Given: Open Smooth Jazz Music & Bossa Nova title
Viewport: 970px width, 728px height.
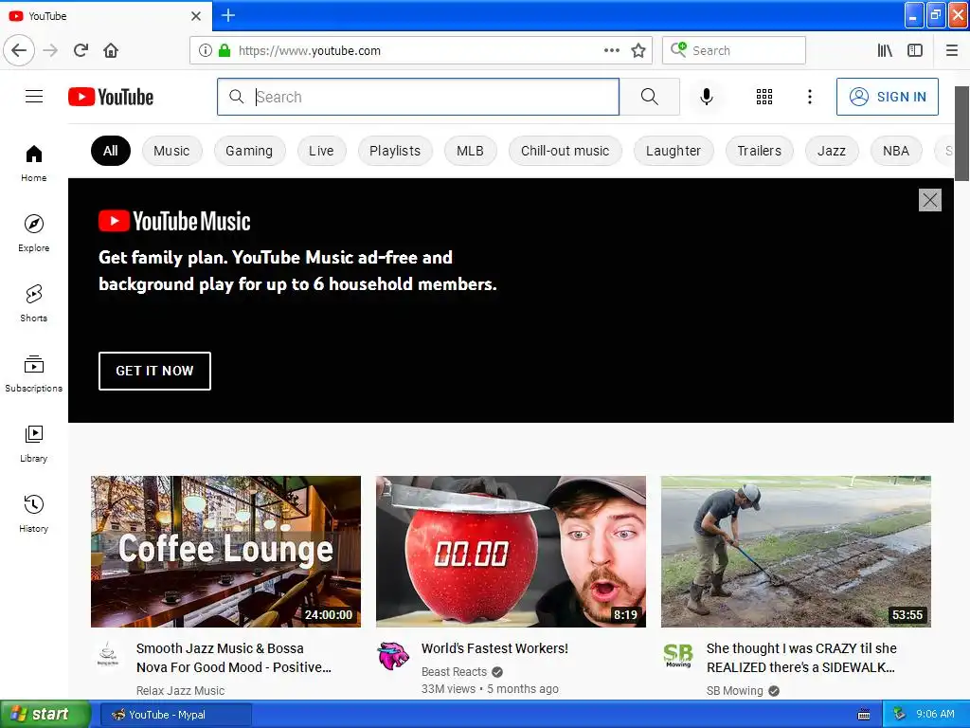Looking at the screenshot, I should tap(234, 658).
